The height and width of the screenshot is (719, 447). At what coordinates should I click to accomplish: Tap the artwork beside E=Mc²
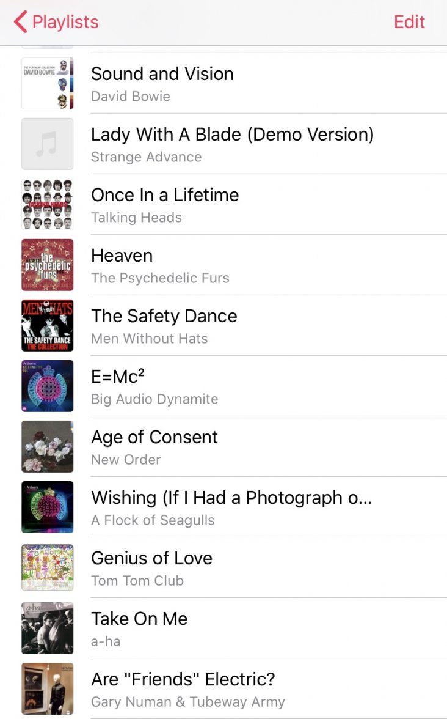point(48,386)
